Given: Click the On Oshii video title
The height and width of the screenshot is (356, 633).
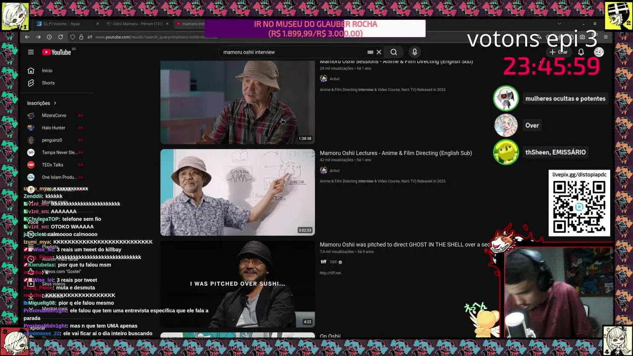Looking at the screenshot, I should click(330, 336).
